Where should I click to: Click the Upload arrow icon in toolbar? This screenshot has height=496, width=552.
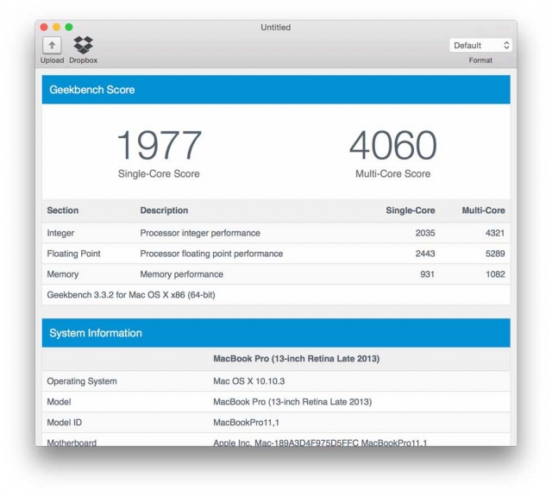52,45
